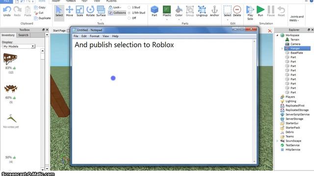Close the Toolbox panel
The height and width of the screenshot is (176, 314).
[47, 30]
